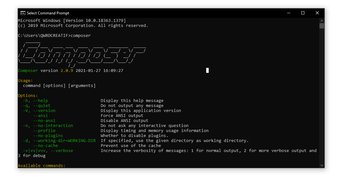Screen dimensions: 338x177
Task: Click the white selection cursor block
Action: 207,70
